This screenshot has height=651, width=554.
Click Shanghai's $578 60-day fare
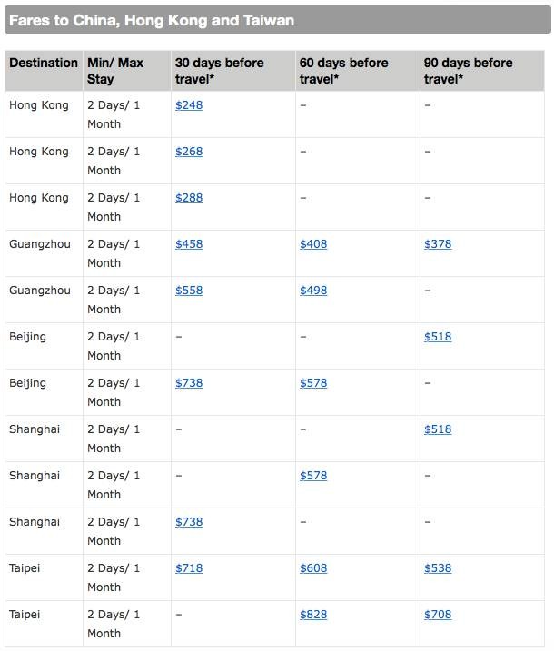pyautogui.click(x=313, y=476)
